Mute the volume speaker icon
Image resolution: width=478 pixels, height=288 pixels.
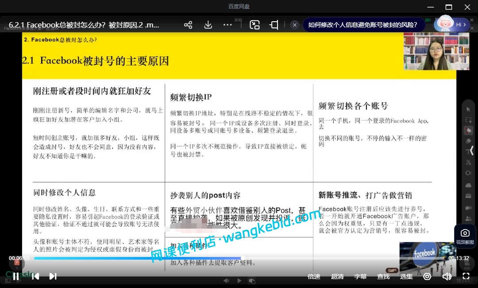click(447, 276)
